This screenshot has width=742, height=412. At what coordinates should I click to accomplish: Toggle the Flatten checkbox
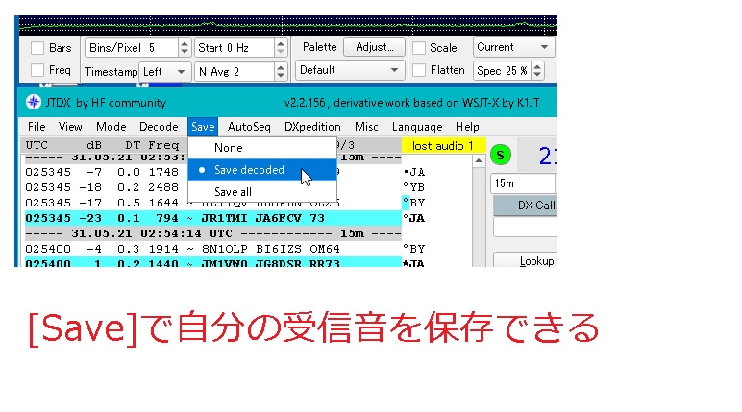pos(419,70)
